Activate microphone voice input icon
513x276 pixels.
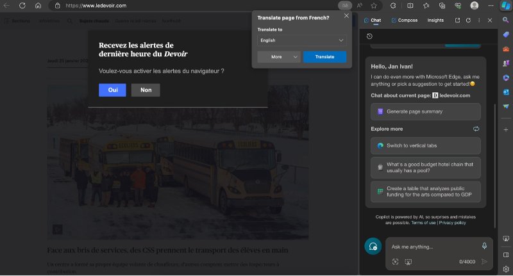tap(484, 246)
